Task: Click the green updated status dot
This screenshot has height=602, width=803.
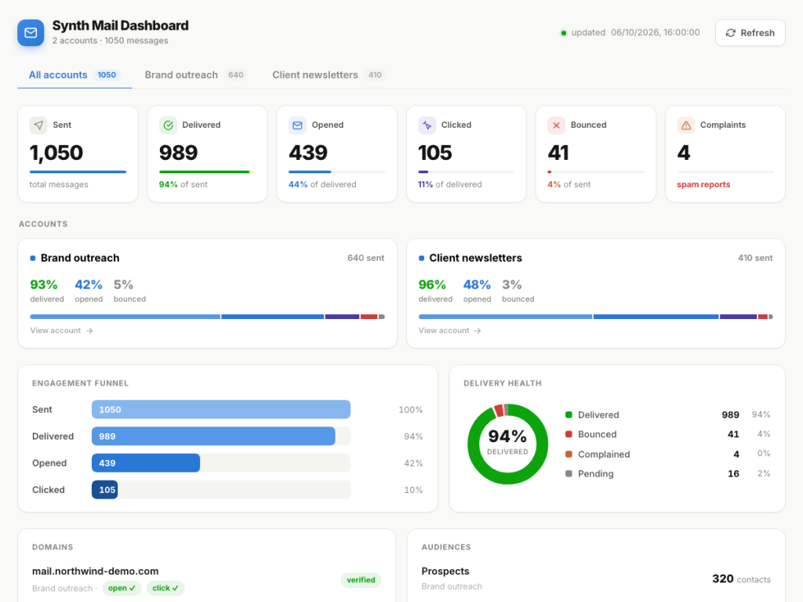Action: click(x=563, y=33)
